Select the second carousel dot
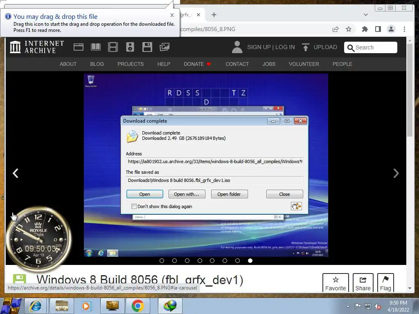419x314 pixels. coord(174,260)
